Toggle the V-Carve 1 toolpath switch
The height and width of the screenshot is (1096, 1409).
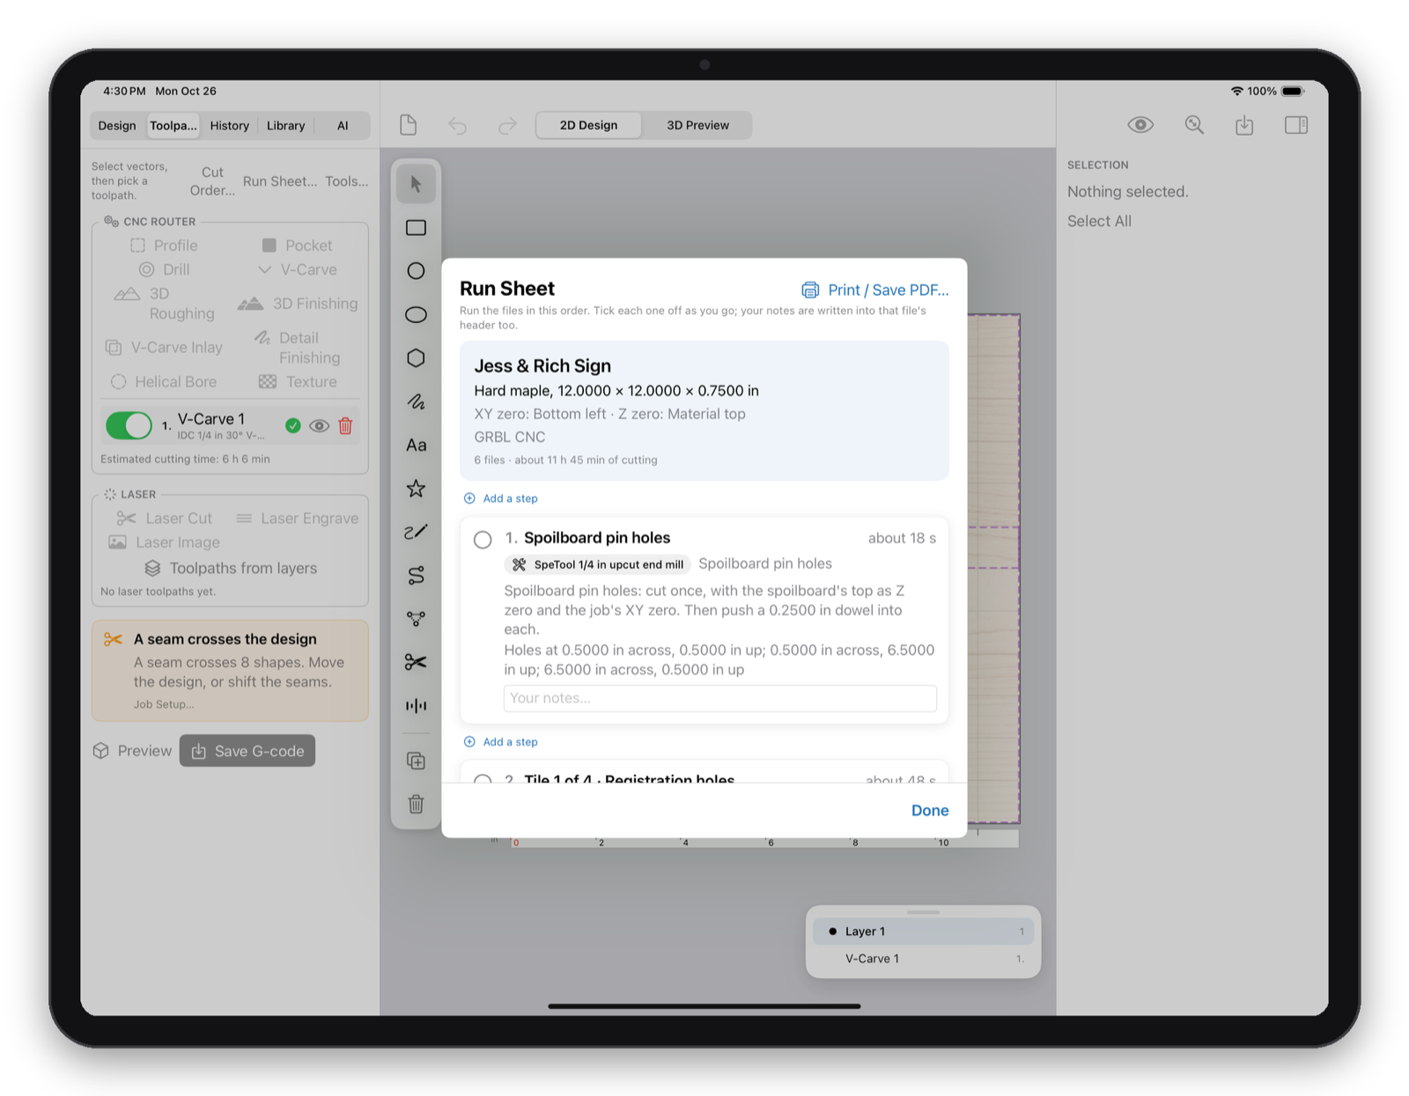coord(129,426)
